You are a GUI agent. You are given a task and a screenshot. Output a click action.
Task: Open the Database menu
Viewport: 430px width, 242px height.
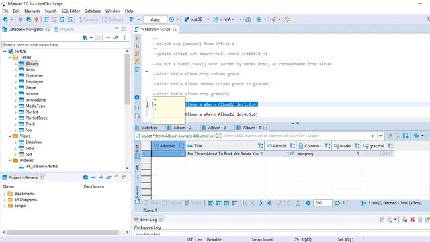pyautogui.click(x=93, y=11)
